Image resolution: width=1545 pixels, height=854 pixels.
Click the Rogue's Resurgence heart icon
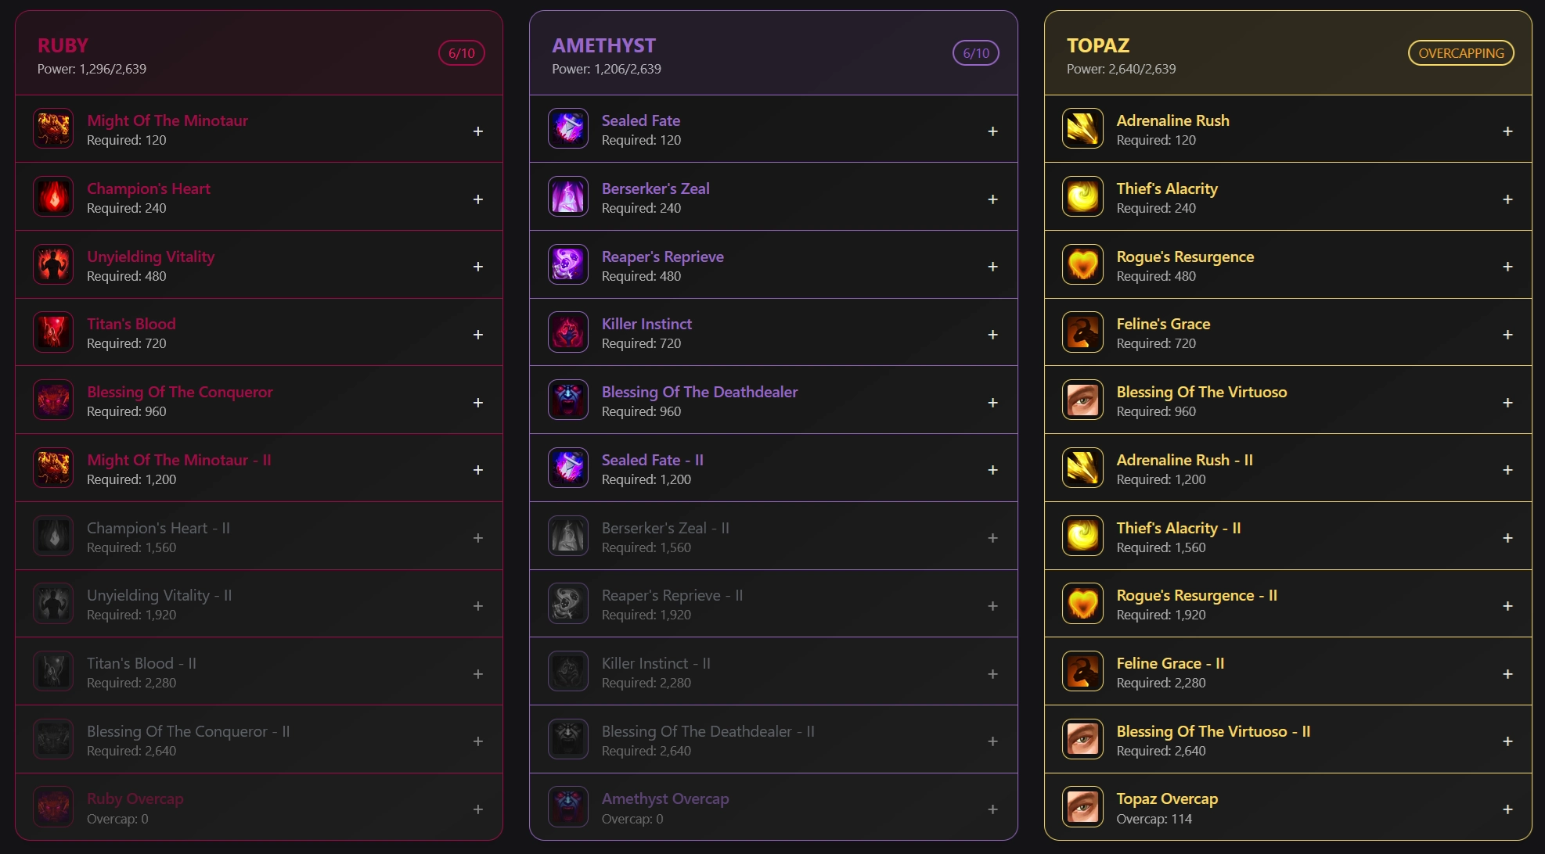(x=1082, y=264)
